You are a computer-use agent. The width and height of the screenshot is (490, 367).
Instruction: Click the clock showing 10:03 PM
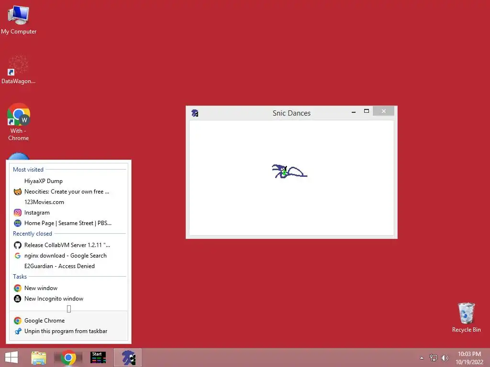[469, 354]
